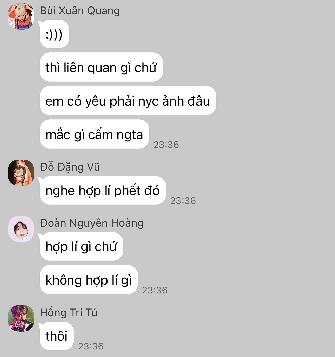Screen dimensions: 335x357
Task: Select the "em có yêu phải nyc ảnh đâu" message
Action: click(x=128, y=101)
